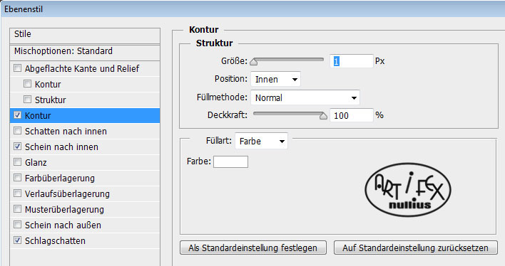505x266 pixels.
Task: Select Mischoptionen: Standard entry
Action: point(85,51)
